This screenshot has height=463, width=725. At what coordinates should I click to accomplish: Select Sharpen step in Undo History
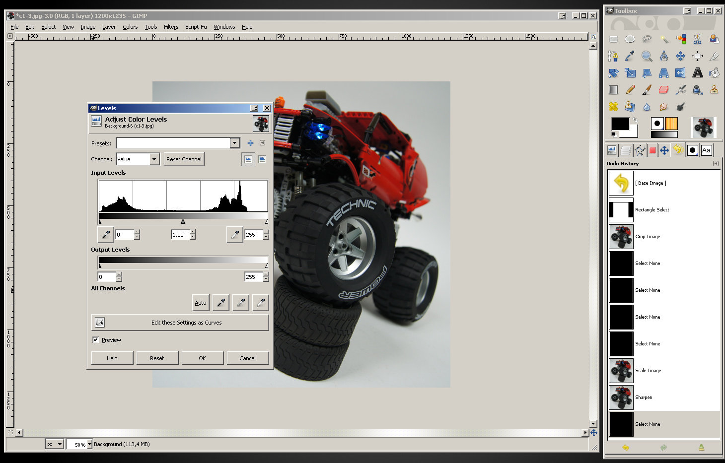[x=664, y=397]
